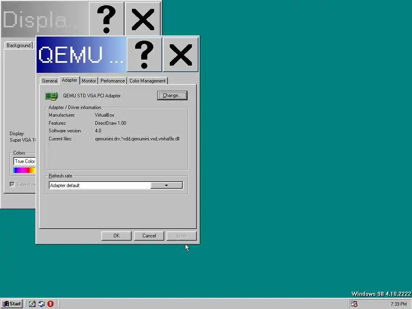Click the qemumini.drv current files text
This screenshot has height=309, width=412.
pos(137,139)
